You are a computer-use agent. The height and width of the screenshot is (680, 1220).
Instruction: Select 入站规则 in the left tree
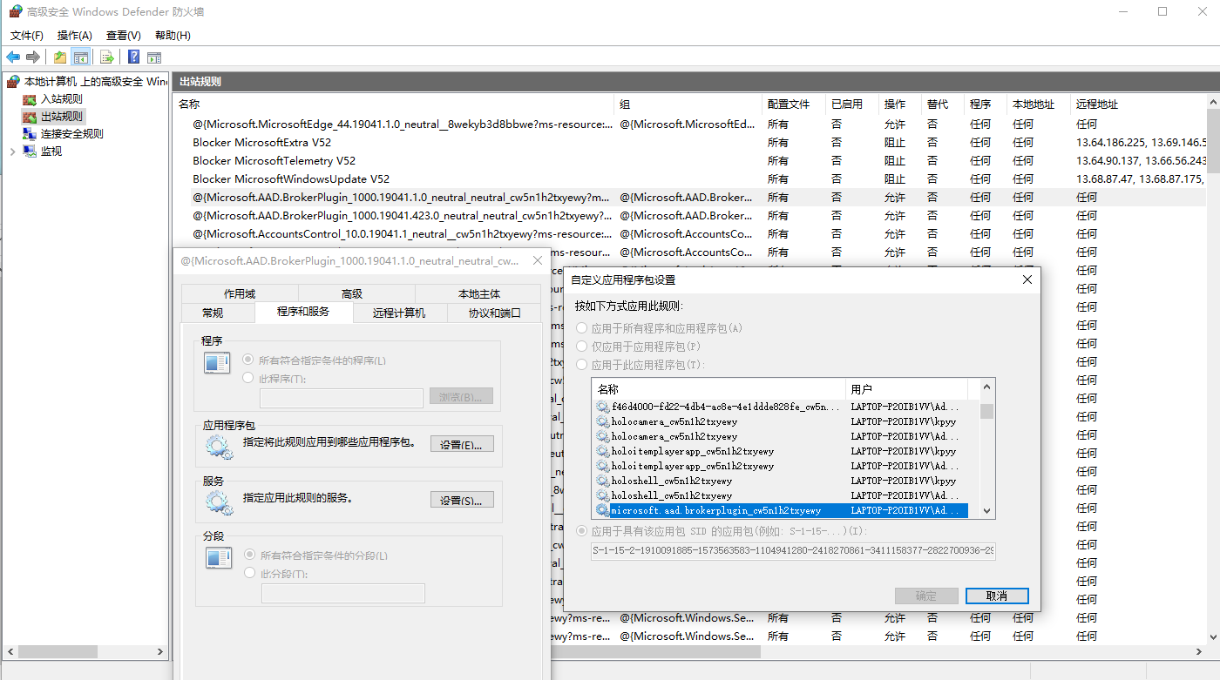point(61,99)
